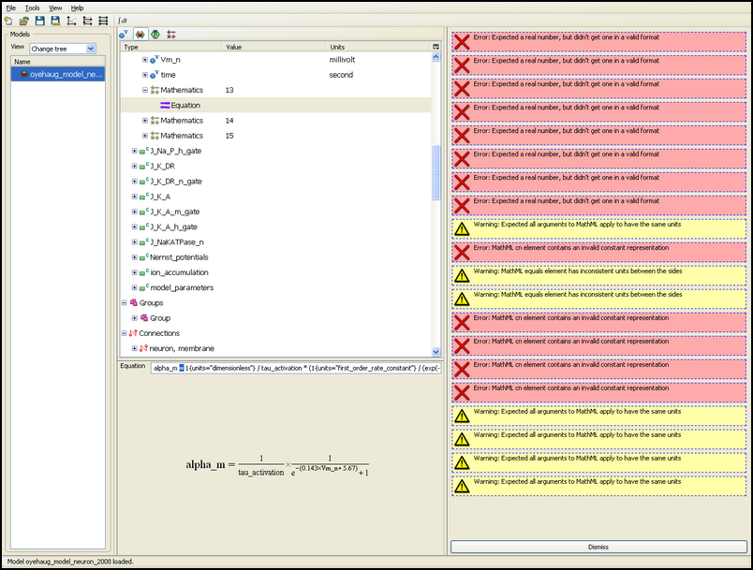
Task: Click the first yellow warning triangle icon
Action: pos(462,229)
